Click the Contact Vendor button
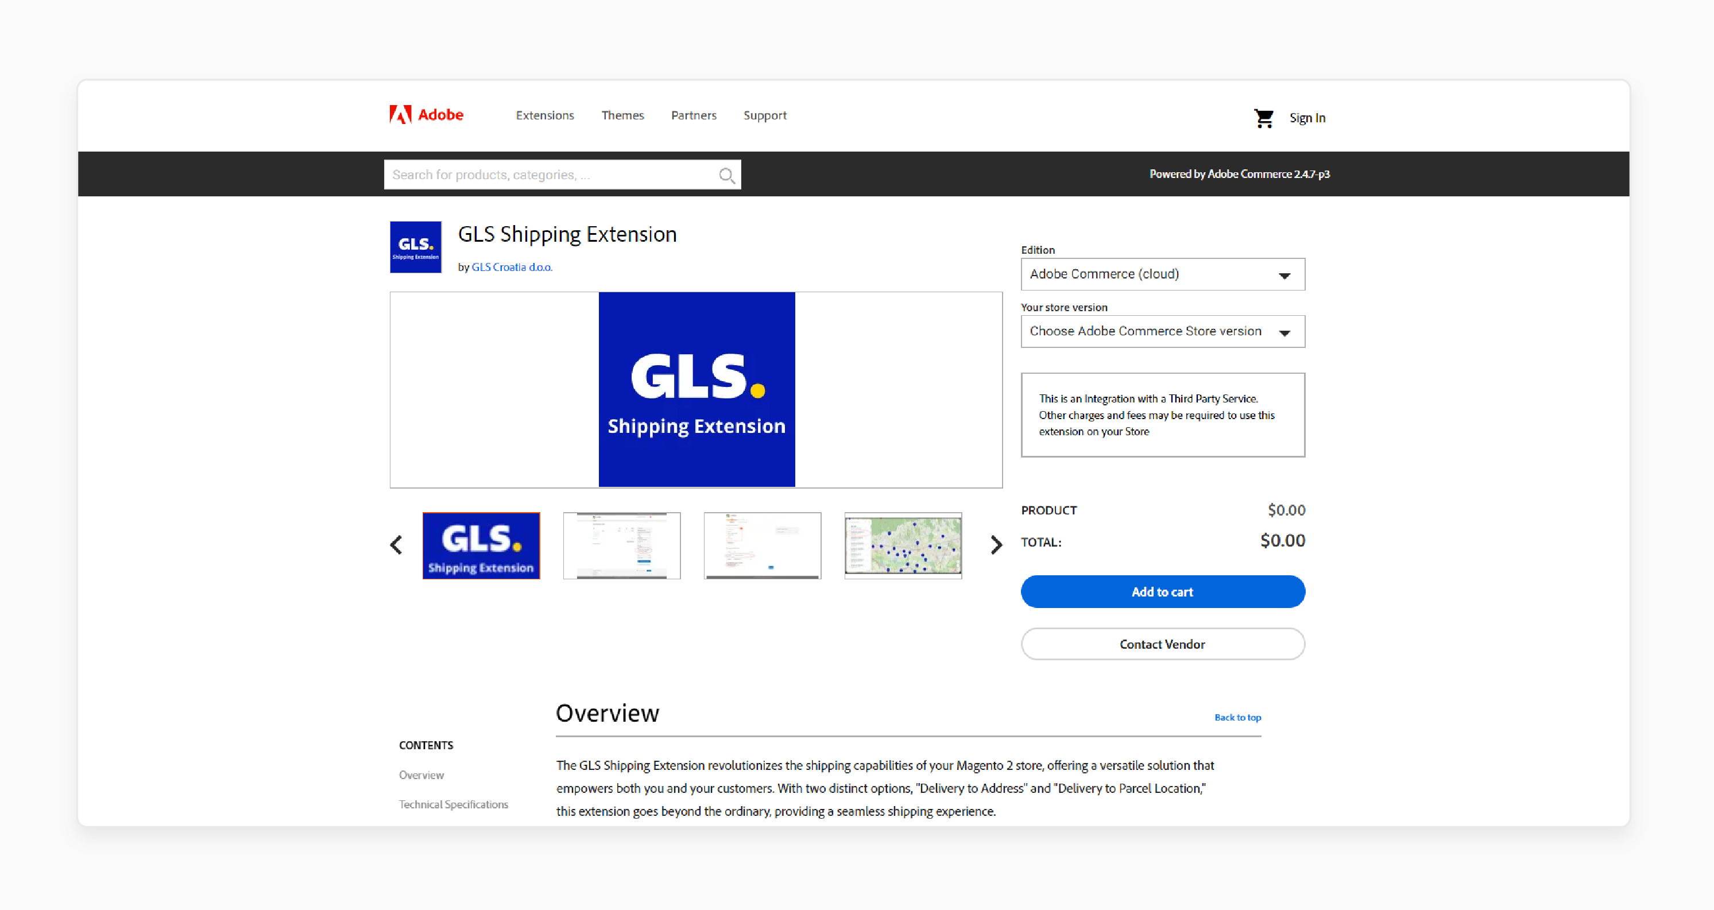 coord(1163,644)
